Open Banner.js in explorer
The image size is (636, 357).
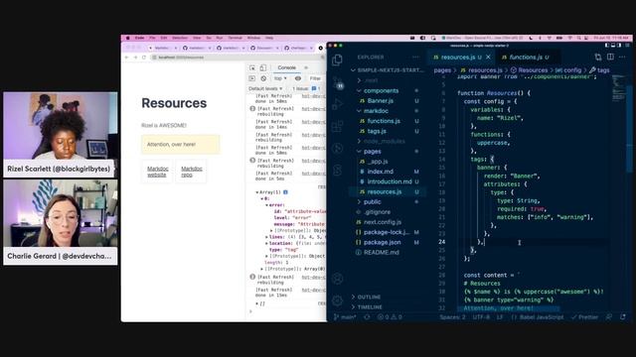coord(388,101)
